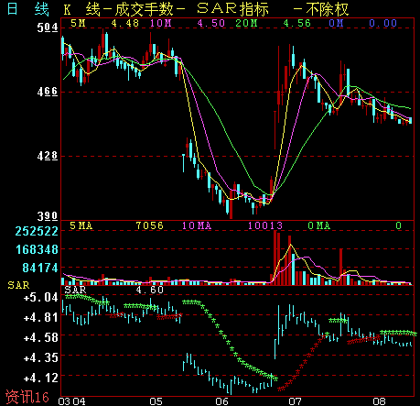Click the +4.58 SAR axis label
The width and height of the screenshot is (420, 406).
click(40, 338)
